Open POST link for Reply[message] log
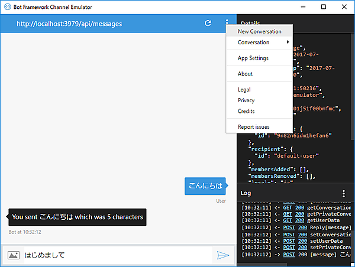 [289, 227]
